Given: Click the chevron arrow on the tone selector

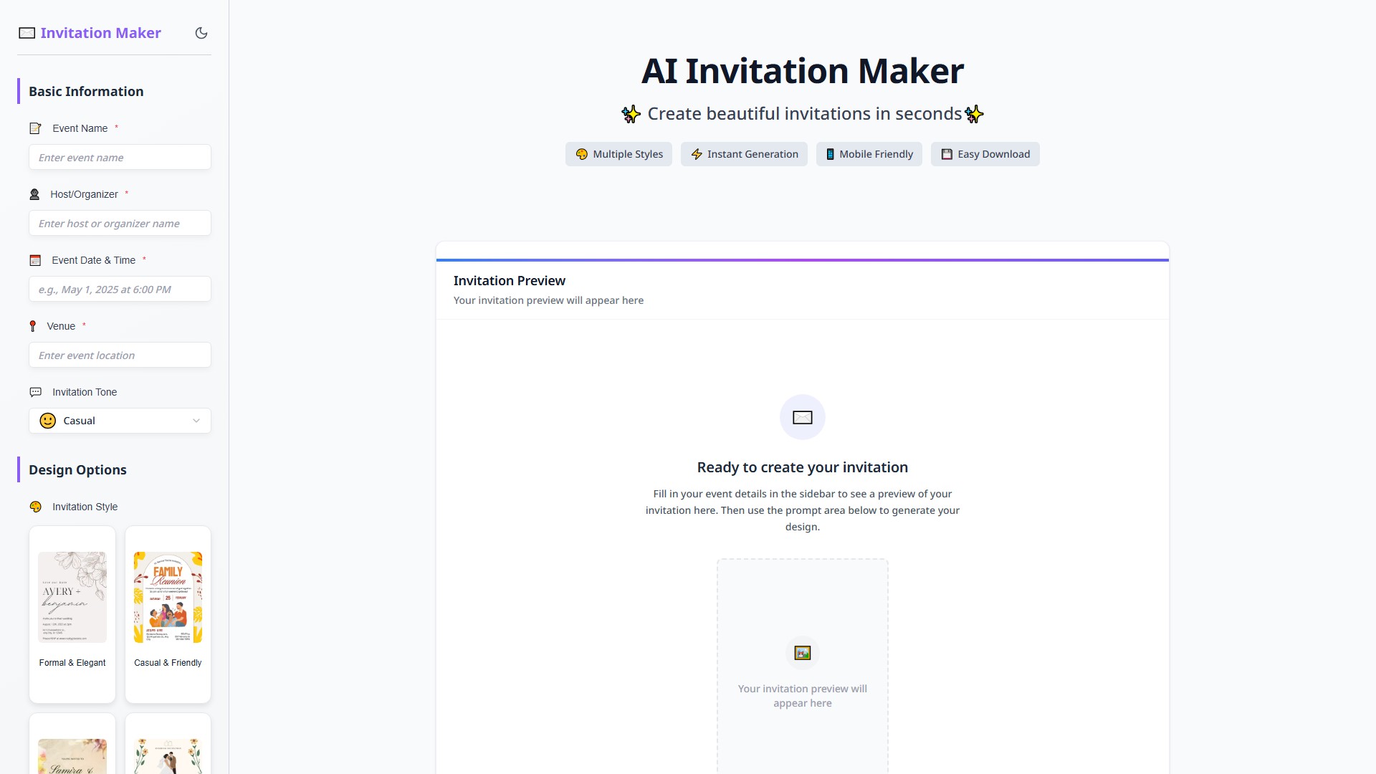Looking at the screenshot, I should coord(196,421).
